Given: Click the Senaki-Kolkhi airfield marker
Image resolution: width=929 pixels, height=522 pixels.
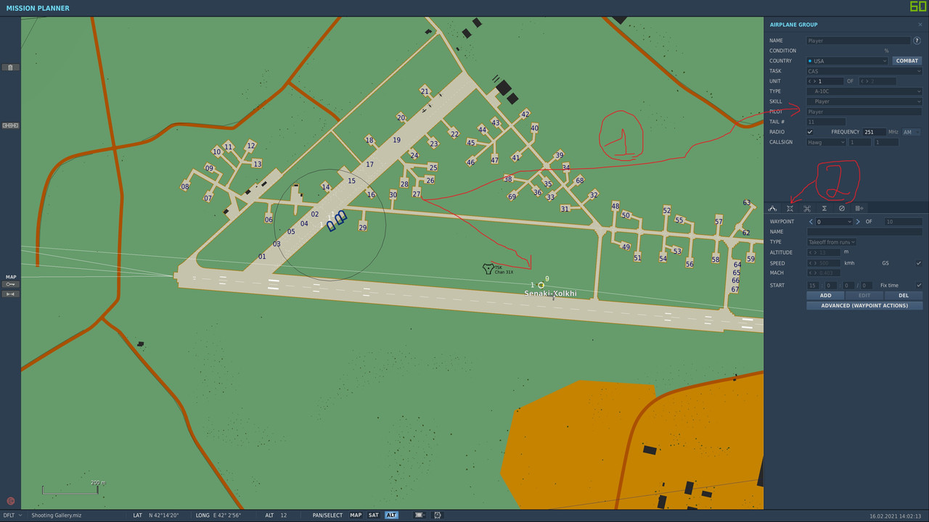Looking at the screenshot, I should click(541, 285).
